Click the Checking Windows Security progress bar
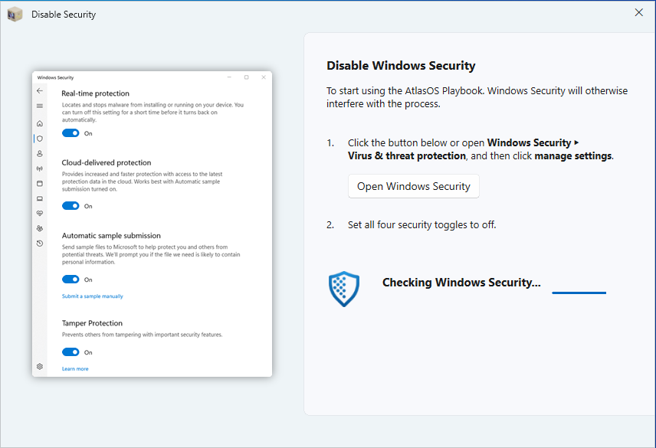The image size is (656, 448). (x=579, y=293)
